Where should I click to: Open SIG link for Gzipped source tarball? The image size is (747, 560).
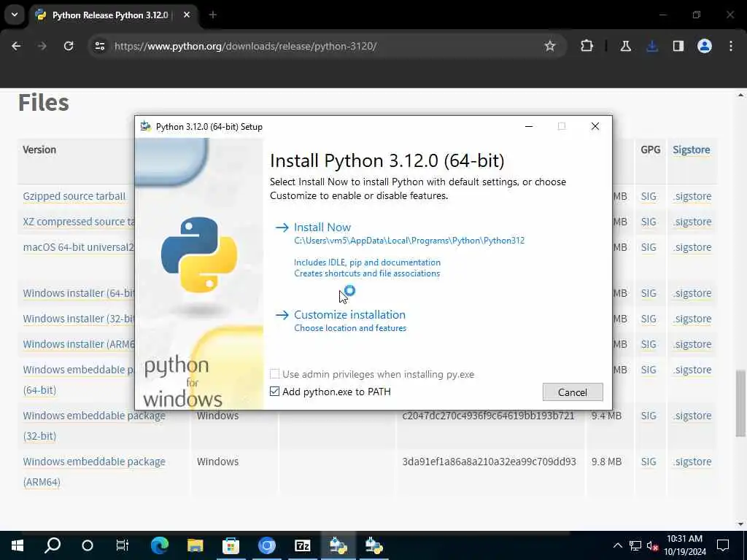(x=649, y=196)
